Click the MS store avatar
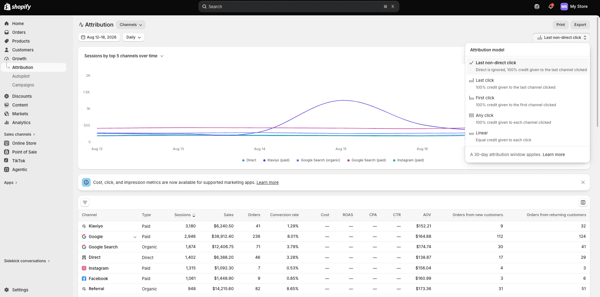Viewport: 600px width, 297px height. coord(564,7)
